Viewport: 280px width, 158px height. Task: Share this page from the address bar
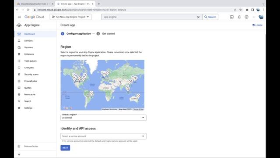coord(235,10)
